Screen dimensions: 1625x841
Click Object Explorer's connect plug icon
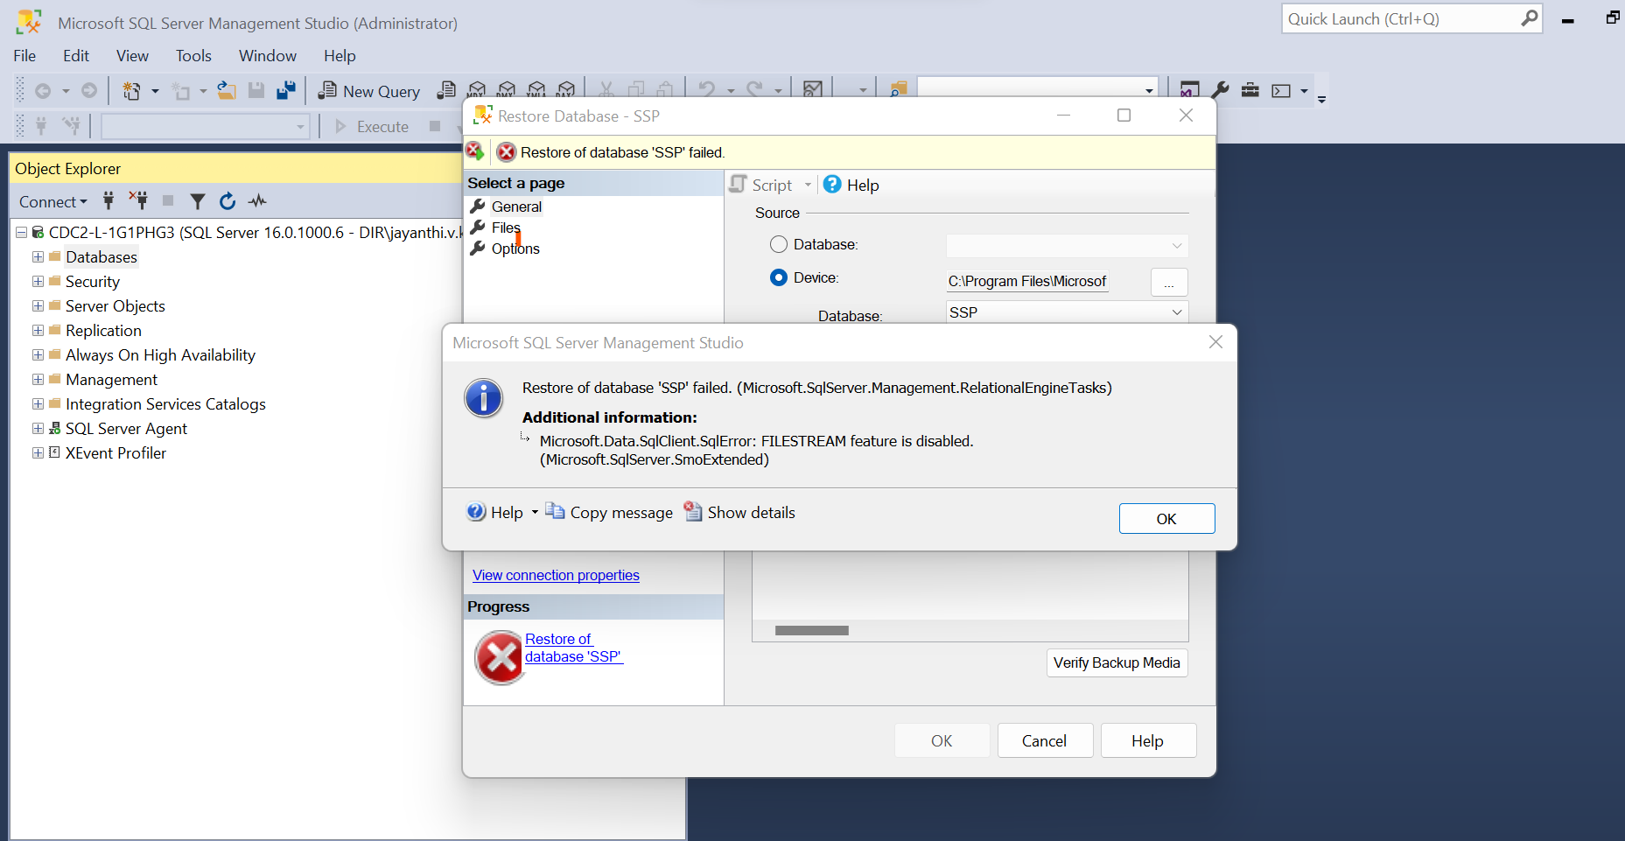coord(109,201)
